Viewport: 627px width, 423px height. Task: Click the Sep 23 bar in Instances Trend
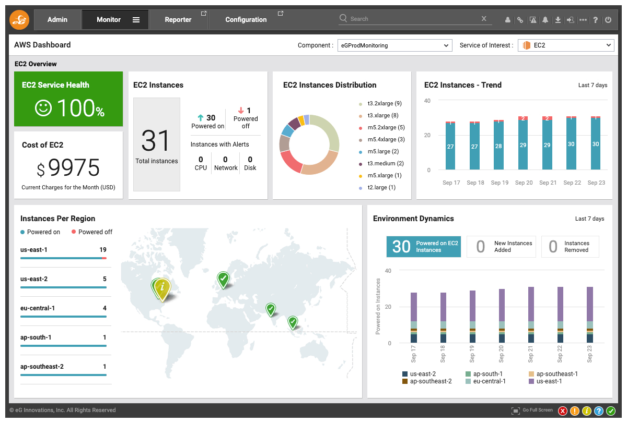(x=596, y=143)
